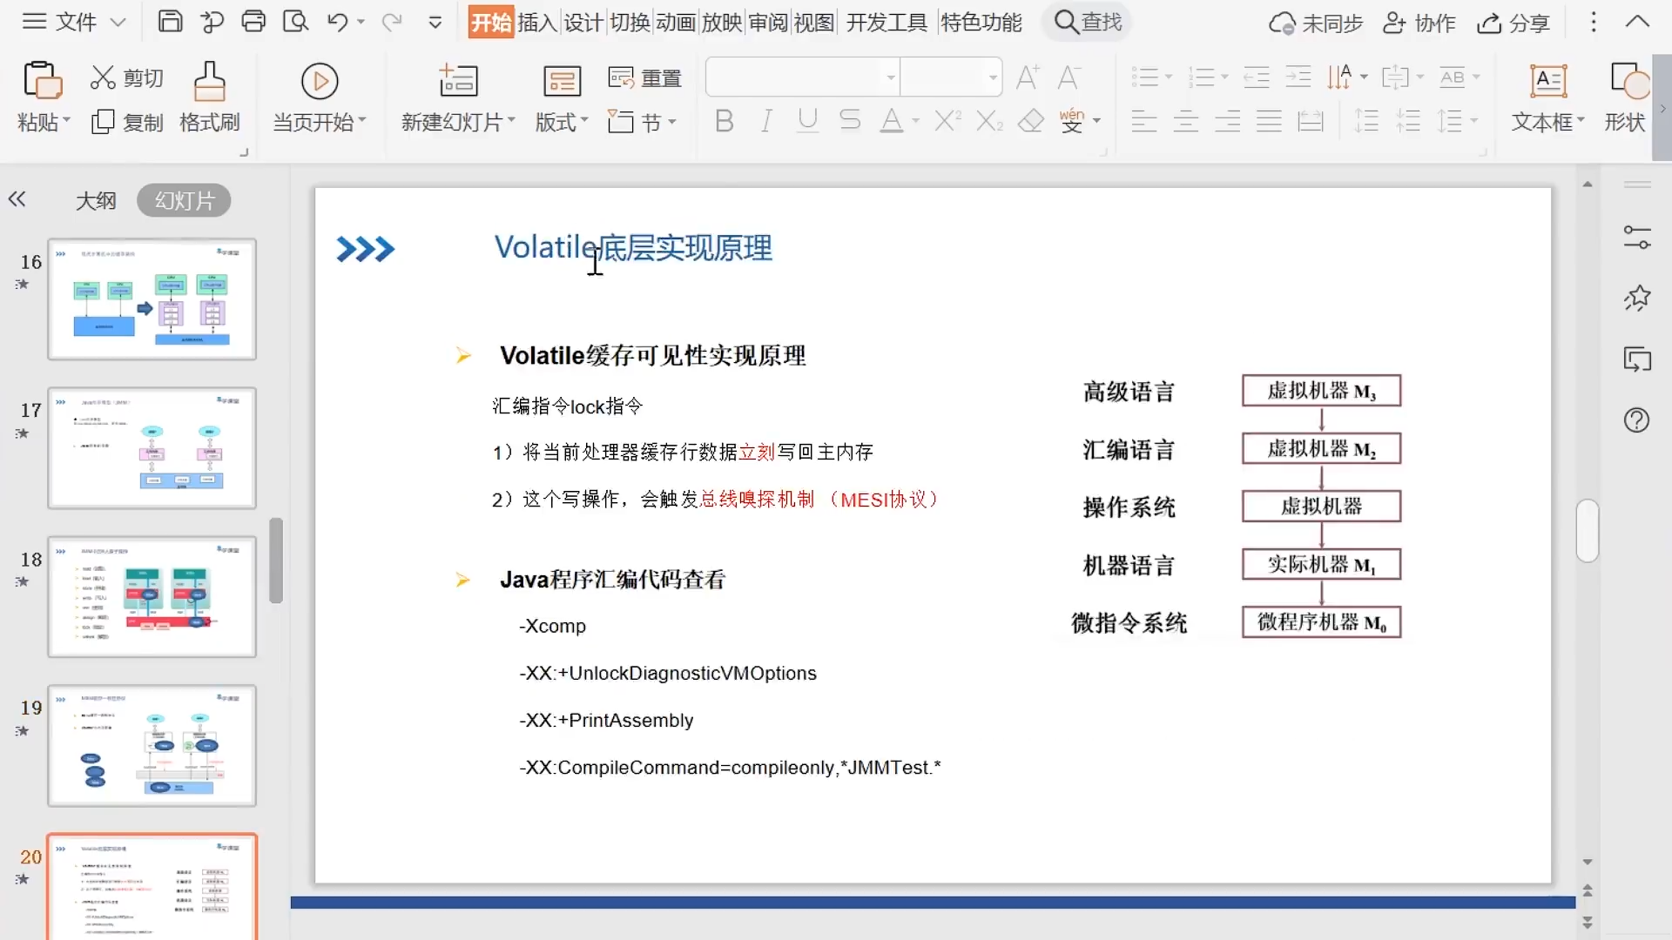
Task: Switch to the Outline (大纲) tab
Action: click(96, 201)
